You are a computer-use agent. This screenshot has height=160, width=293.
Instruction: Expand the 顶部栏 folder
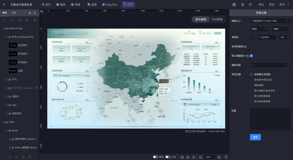coord(7,96)
